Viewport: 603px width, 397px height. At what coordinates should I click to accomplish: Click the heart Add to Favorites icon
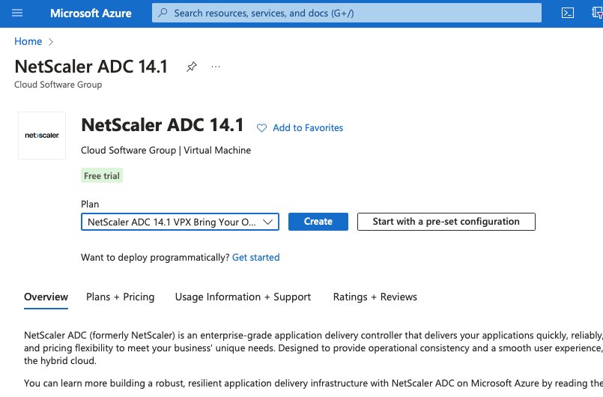[261, 128]
